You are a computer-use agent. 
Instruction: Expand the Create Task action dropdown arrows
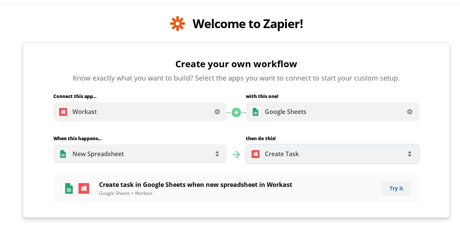(x=410, y=154)
